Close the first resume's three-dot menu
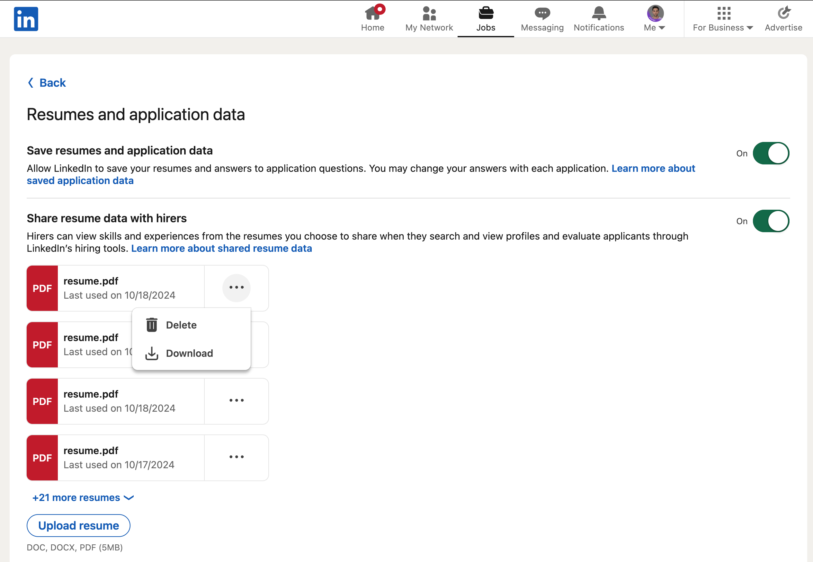Image resolution: width=813 pixels, height=562 pixels. tap(237, 288)
